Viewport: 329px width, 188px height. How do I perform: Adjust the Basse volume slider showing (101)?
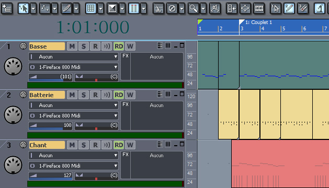pyautogui.click(x=50, y=77)
